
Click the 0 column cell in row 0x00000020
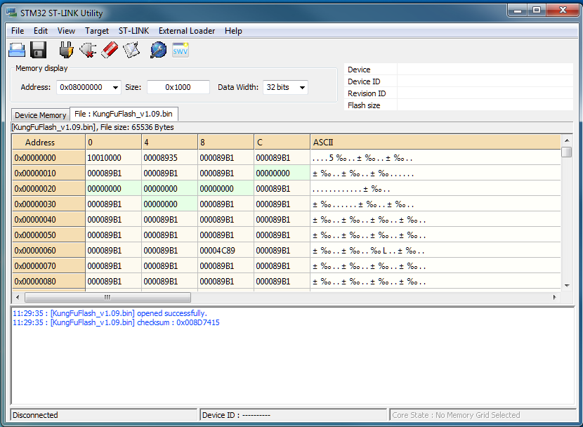pyautogui.click(x=113, y=189)
